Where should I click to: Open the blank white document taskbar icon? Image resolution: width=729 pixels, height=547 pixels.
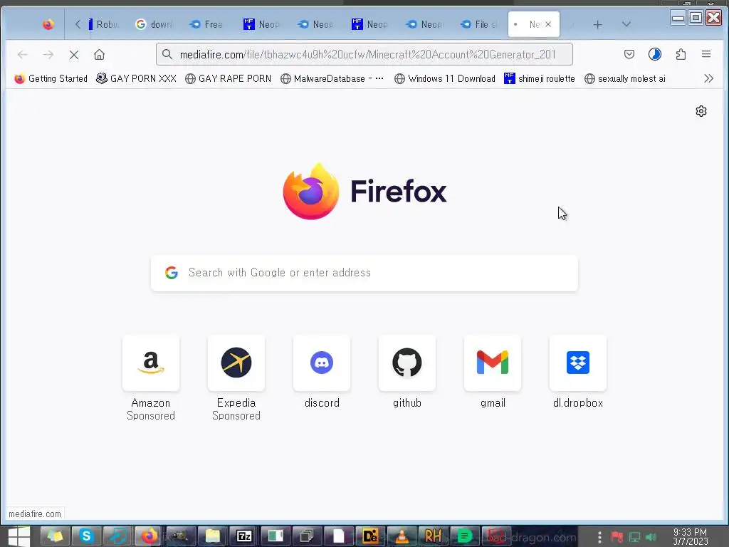click(338, 536)
